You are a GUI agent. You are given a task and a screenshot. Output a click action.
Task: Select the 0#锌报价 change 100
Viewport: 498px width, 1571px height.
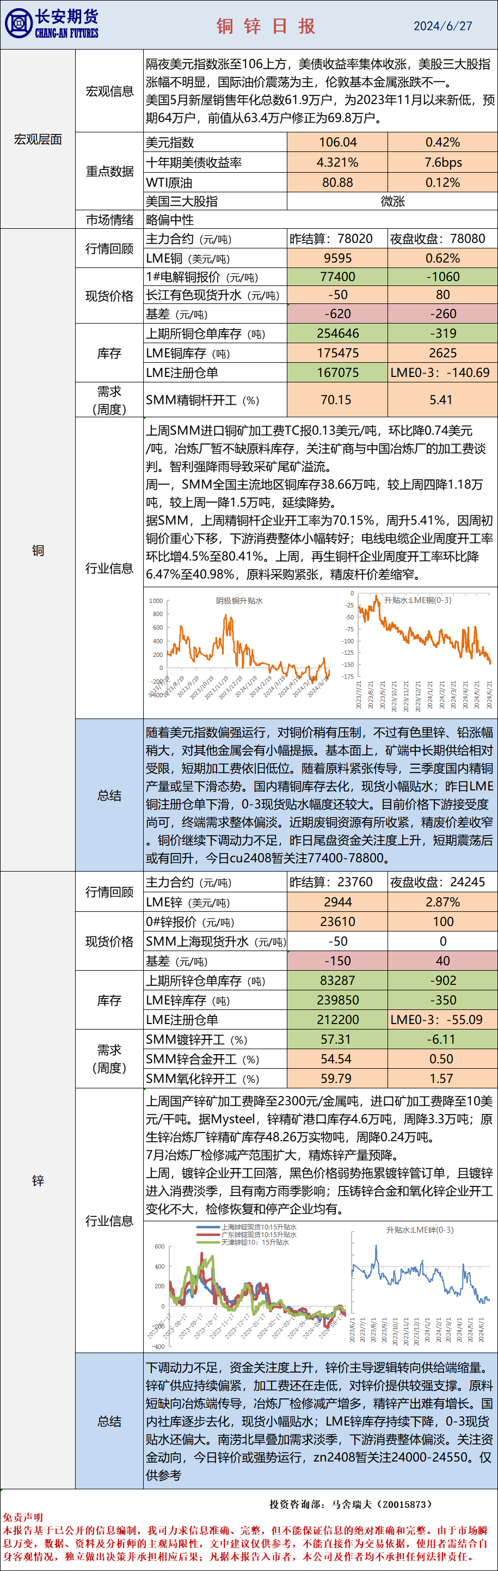tap(442, 922)
